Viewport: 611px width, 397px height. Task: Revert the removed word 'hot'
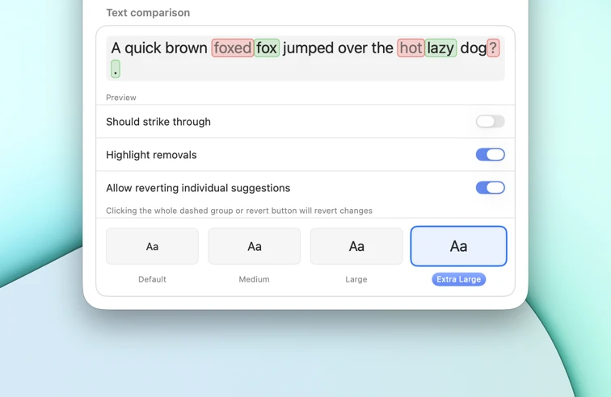411,48
